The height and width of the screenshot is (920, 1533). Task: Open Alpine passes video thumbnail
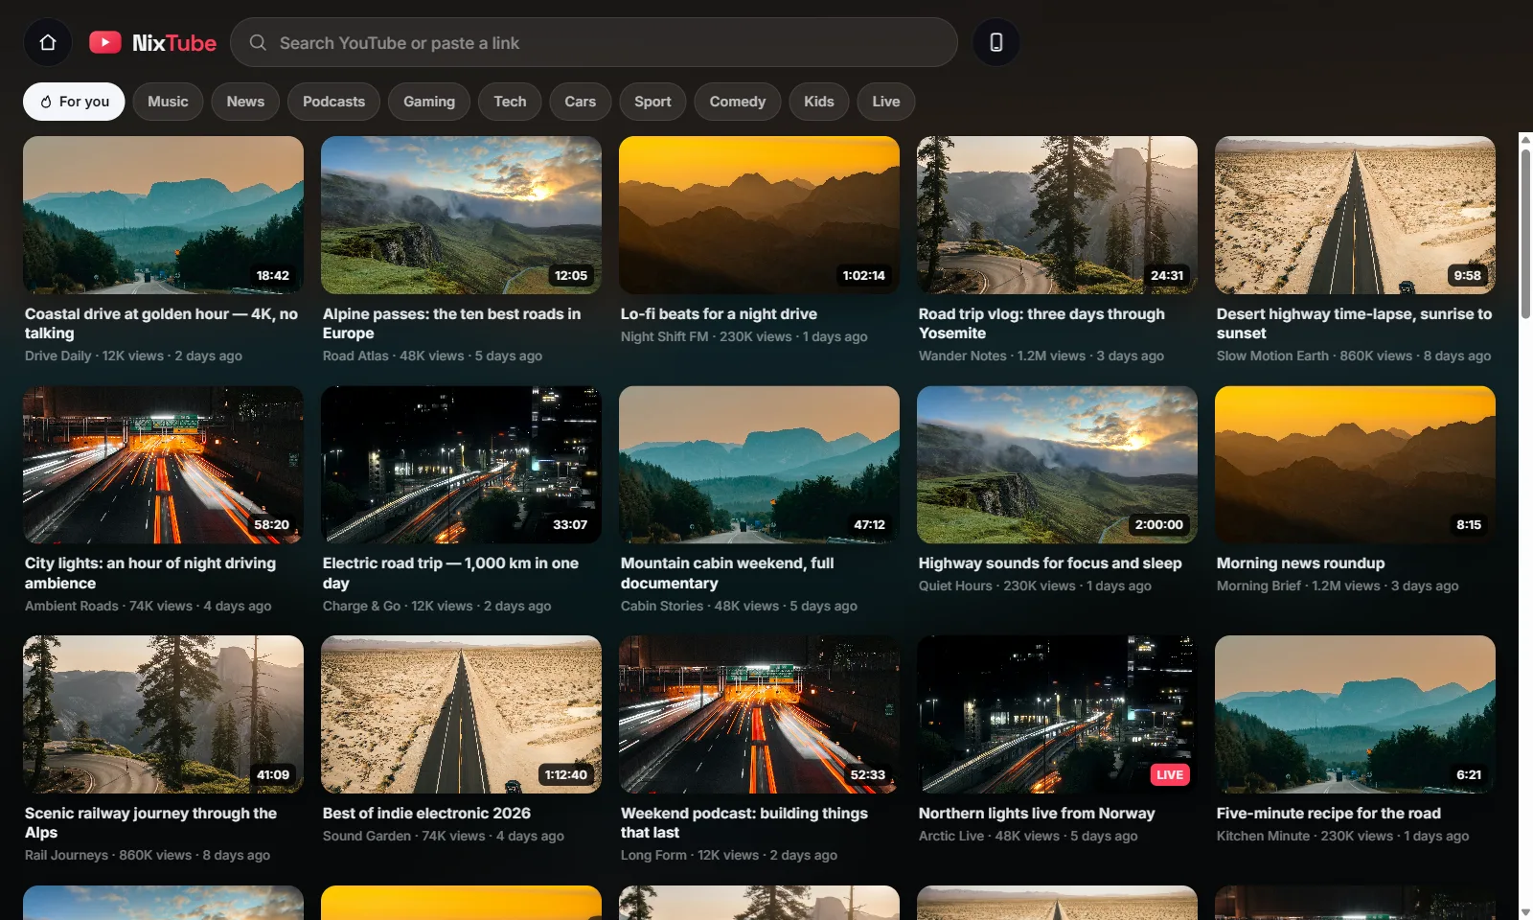coord(461,215)
